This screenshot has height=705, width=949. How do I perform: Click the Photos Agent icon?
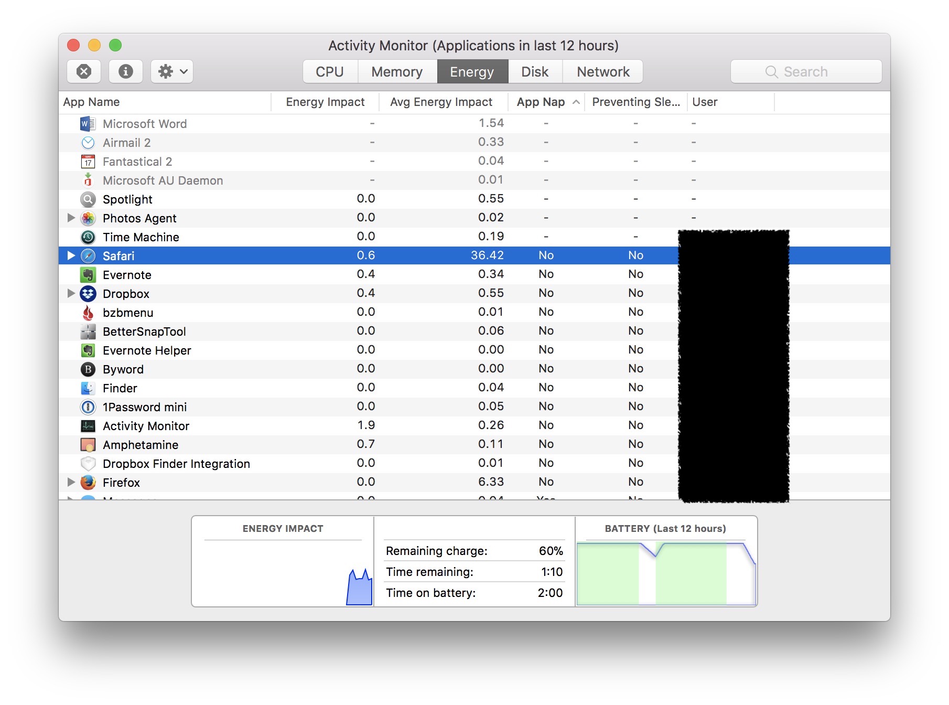click(x=88, y=218)
